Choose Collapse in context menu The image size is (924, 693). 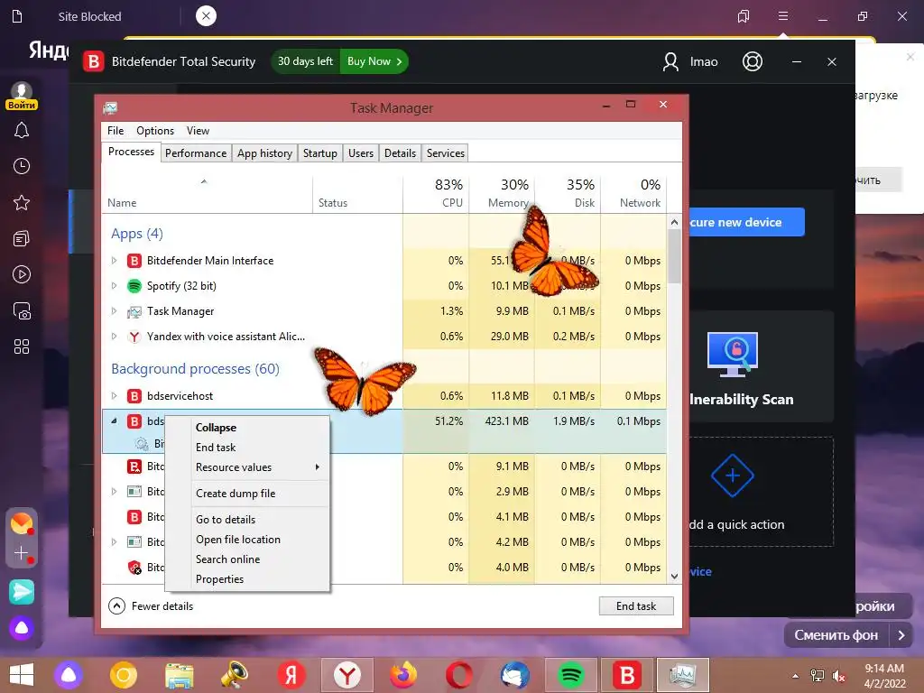pos(247,427)
